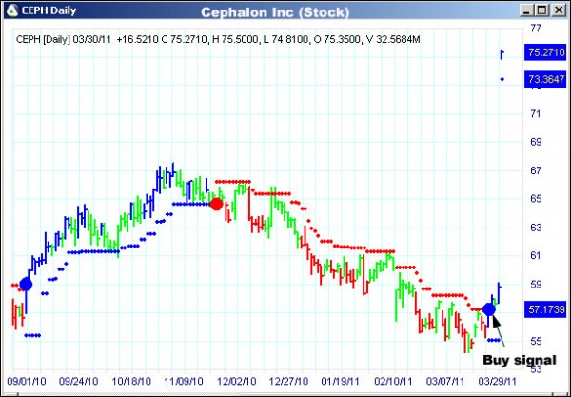The width and height of the screenshot is (571, 397).
Task: Click the large red sell signal dot
Action: pos(217,204)
